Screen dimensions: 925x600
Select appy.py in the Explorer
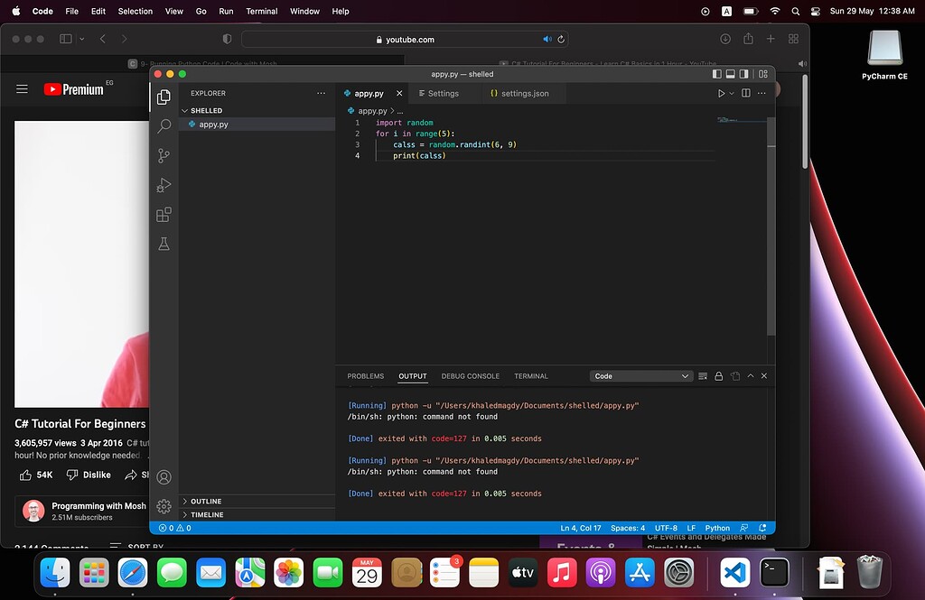213,125
